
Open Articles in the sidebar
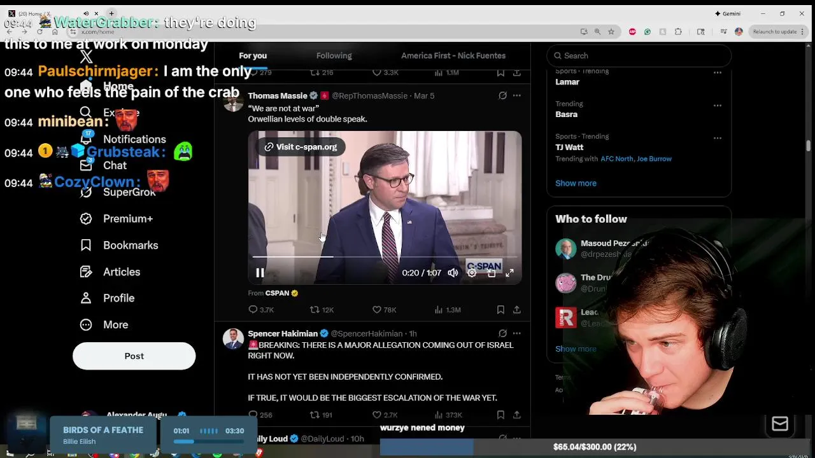point(110,272)
